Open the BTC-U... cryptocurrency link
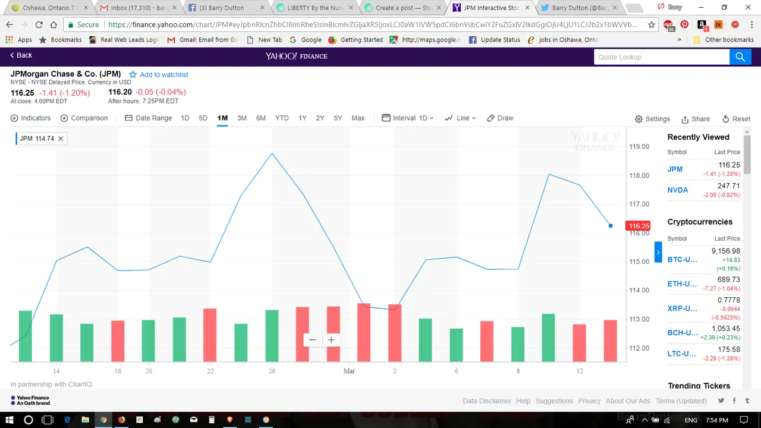Image resolution: width=761 pixels, height=428 pixels. (682, 260)
